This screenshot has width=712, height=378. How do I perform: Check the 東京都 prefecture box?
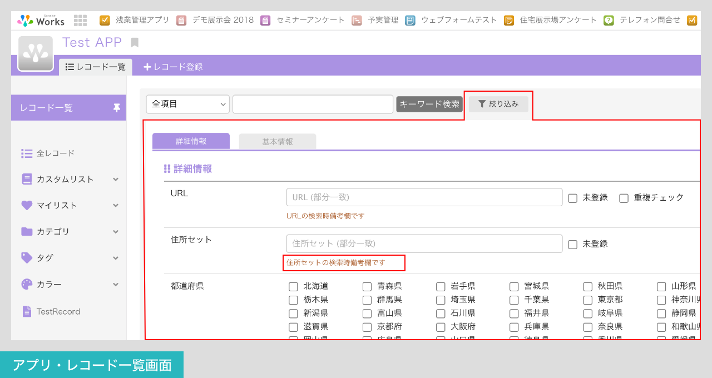588,300
